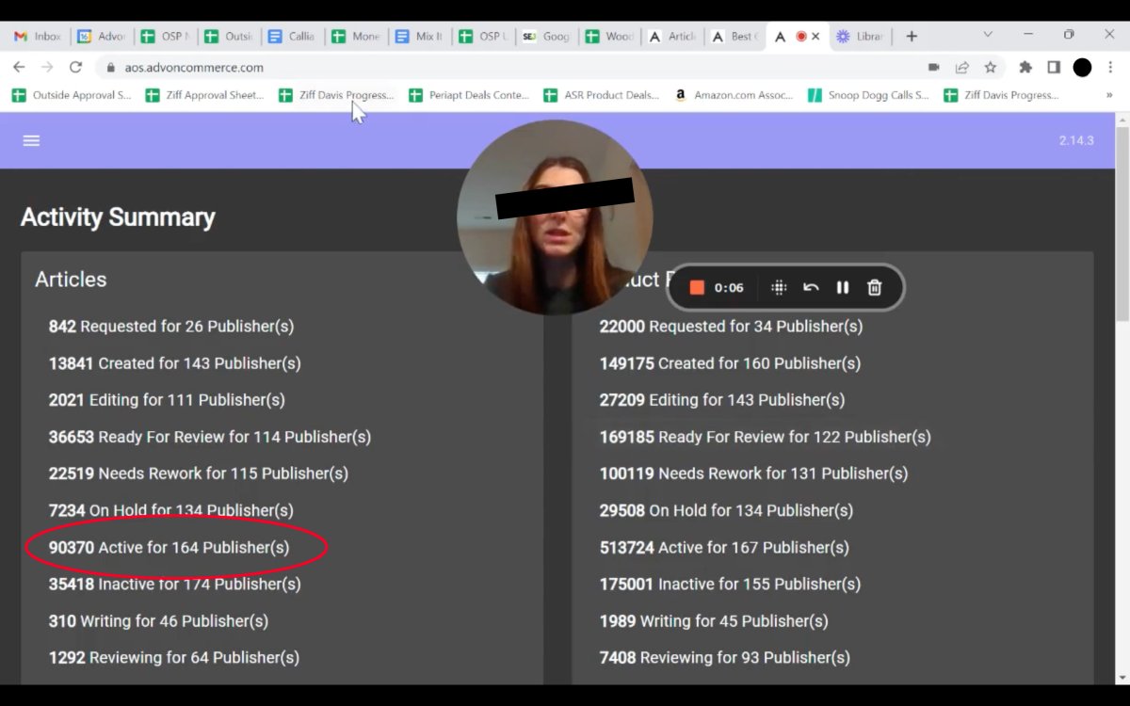Screen dimensions: 1130x706
Task: Open the Amazon.com Associates bookmark
Action: tap(734, 95)
